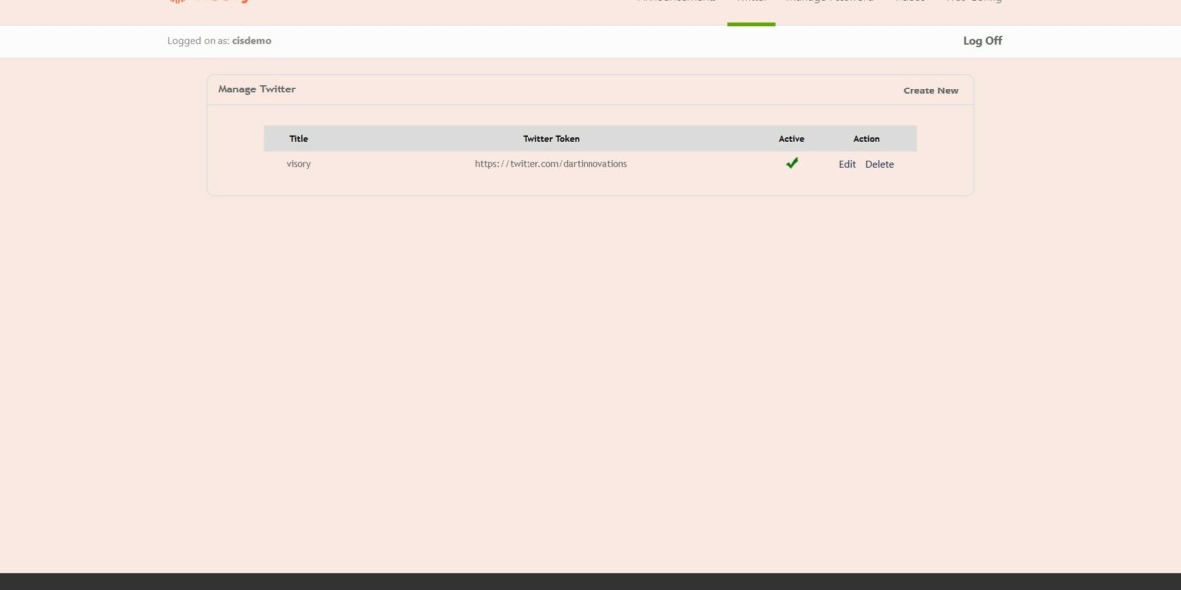The width and height of the screenshot is (1181, 590).
Task: Click the Active column header
Action: [x=791, y=139]
